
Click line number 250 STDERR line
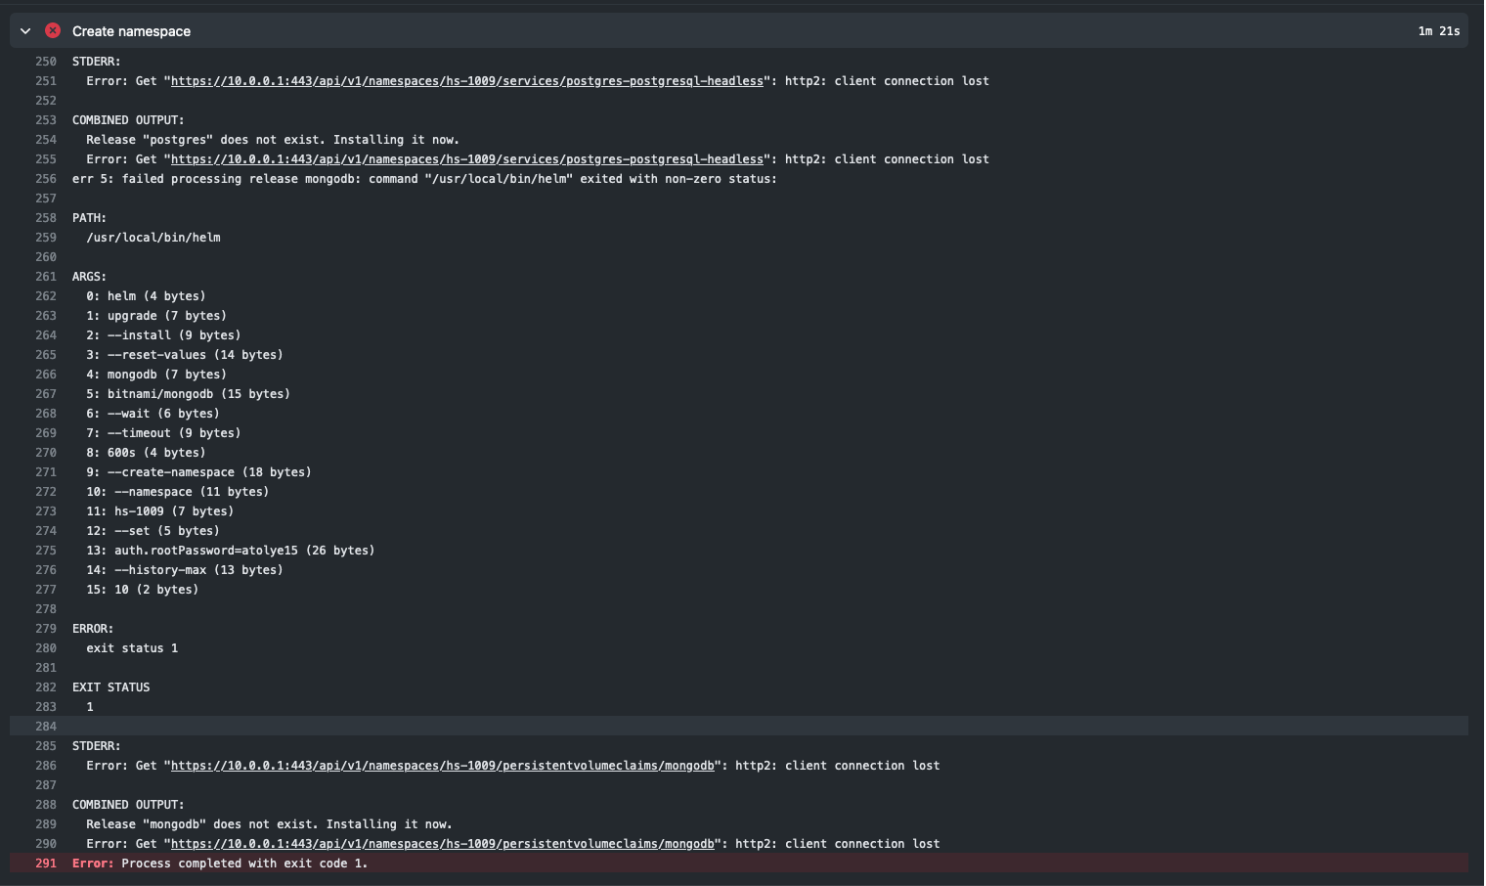[46, 62]
